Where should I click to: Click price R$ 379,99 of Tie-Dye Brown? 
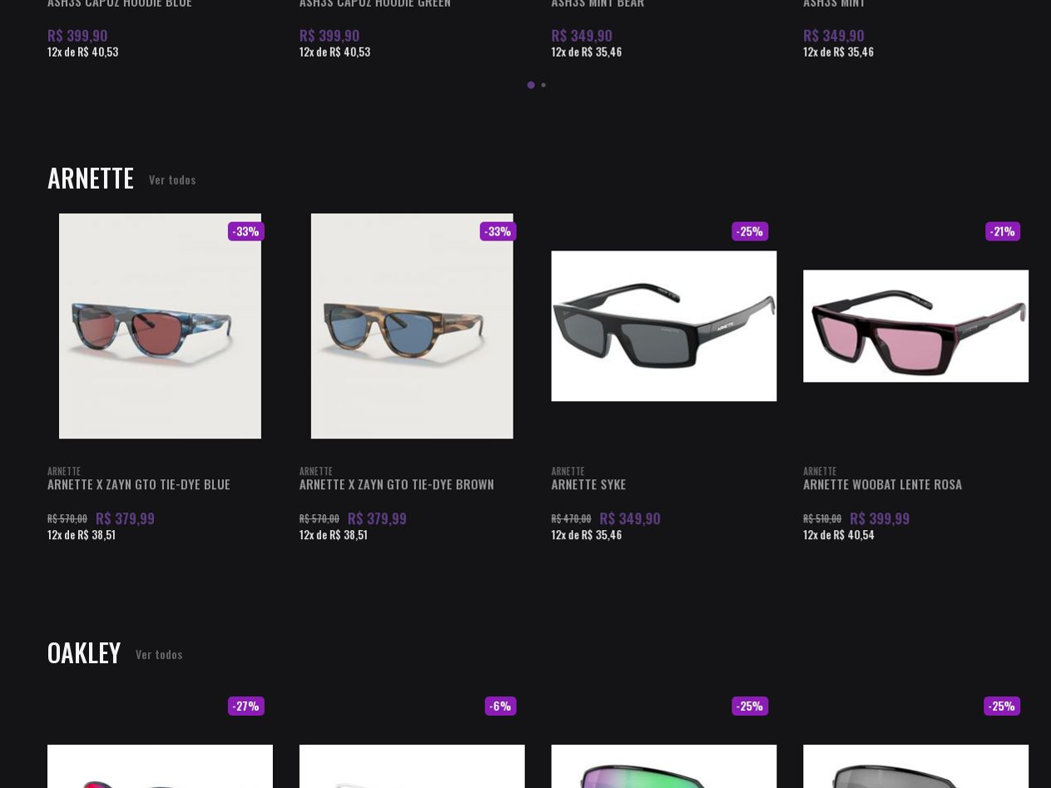(x=377, y=518)
